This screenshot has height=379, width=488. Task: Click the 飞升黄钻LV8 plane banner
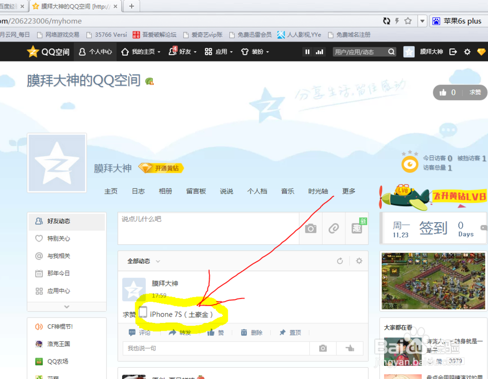coord(432,197)
